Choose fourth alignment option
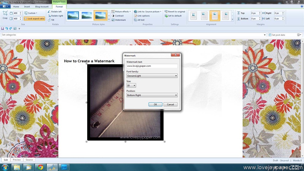This screenshot has height=171, width=304. tap(226, 15)
